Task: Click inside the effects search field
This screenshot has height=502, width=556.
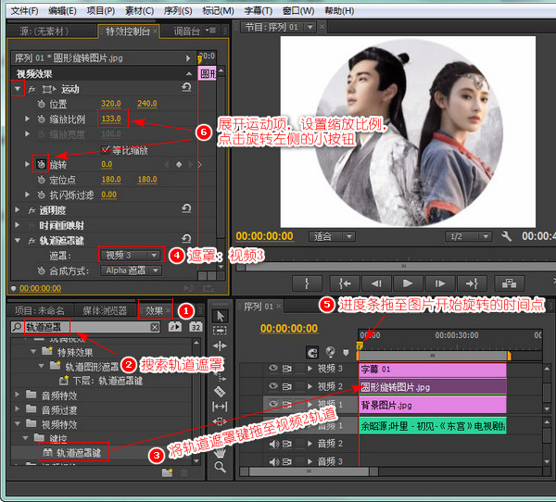Action: pyautogui.click(x=85, y=327)
